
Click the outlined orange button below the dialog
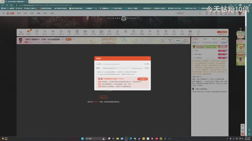click(103, 97)
